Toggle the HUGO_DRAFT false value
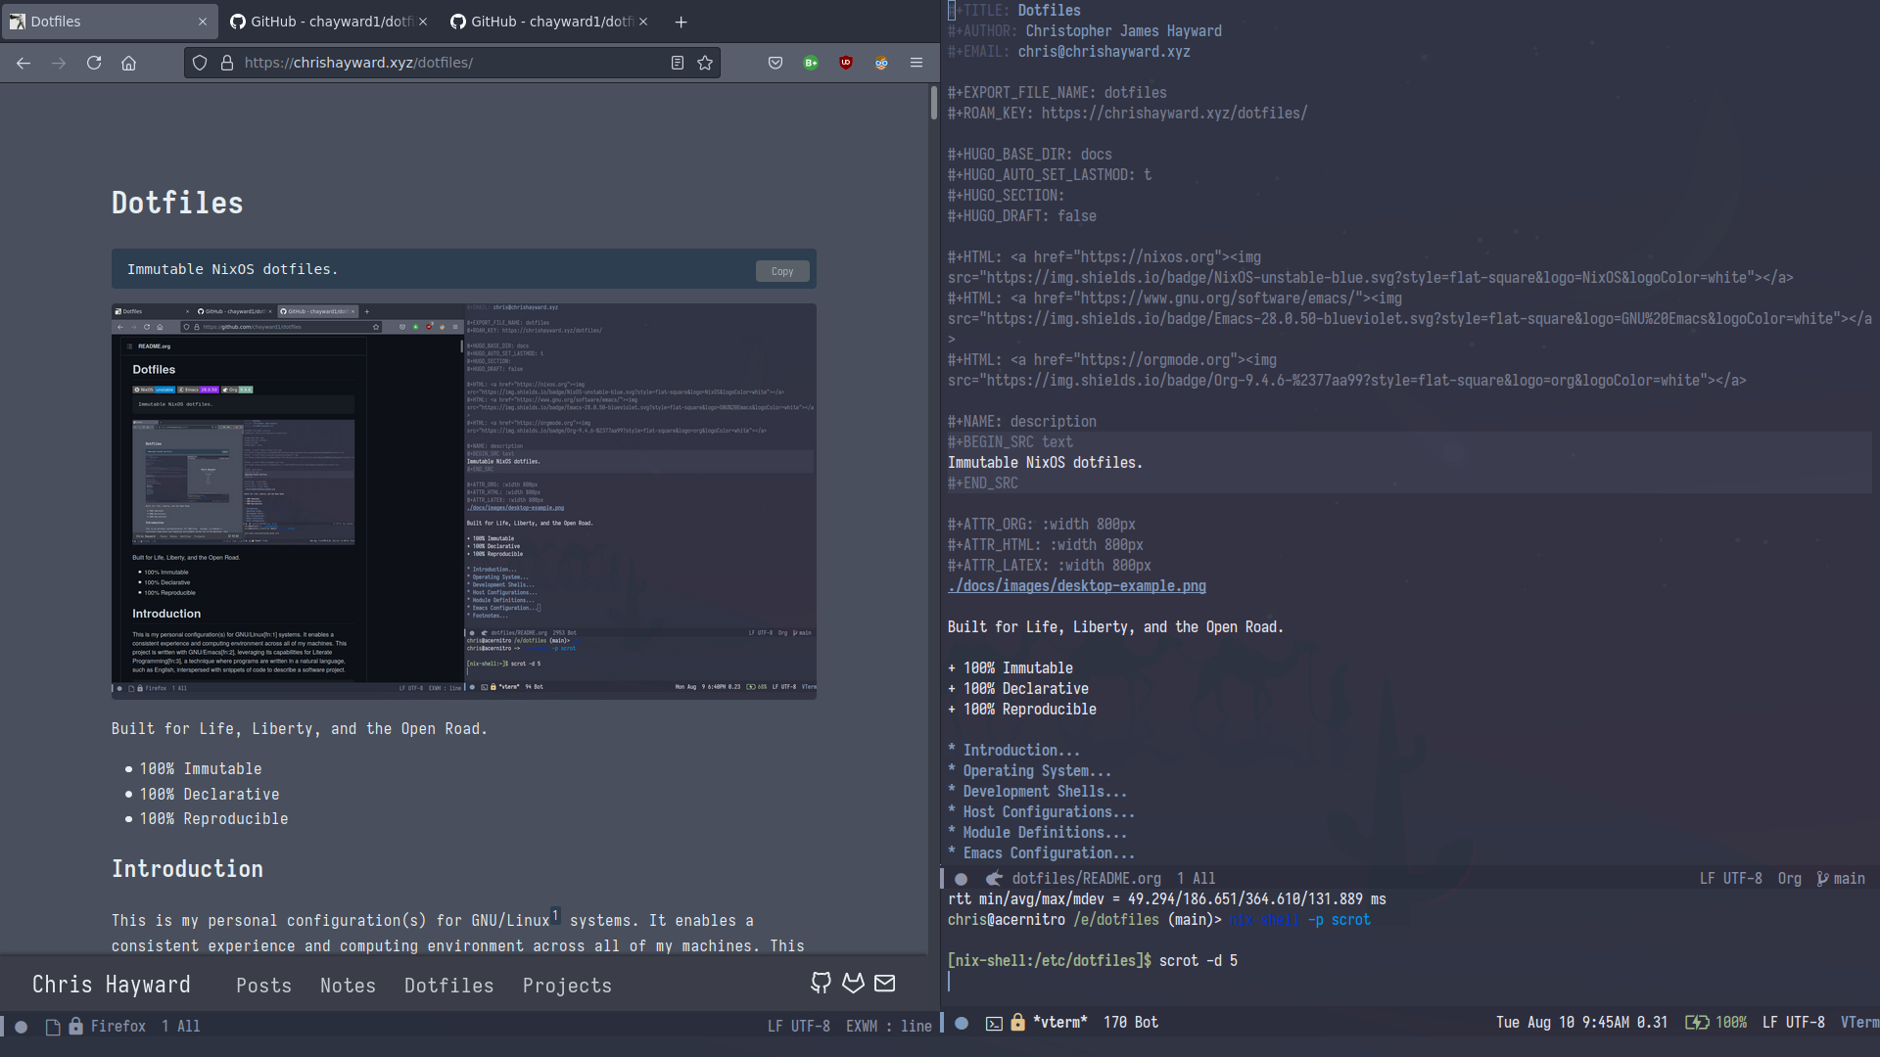 [1075, 214]
